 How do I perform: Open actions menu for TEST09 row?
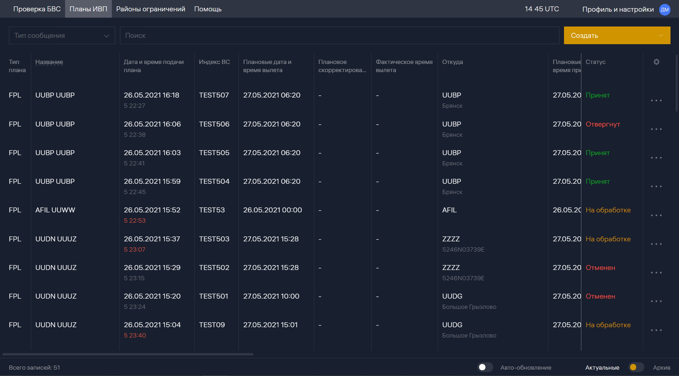(x=656, y=330)
